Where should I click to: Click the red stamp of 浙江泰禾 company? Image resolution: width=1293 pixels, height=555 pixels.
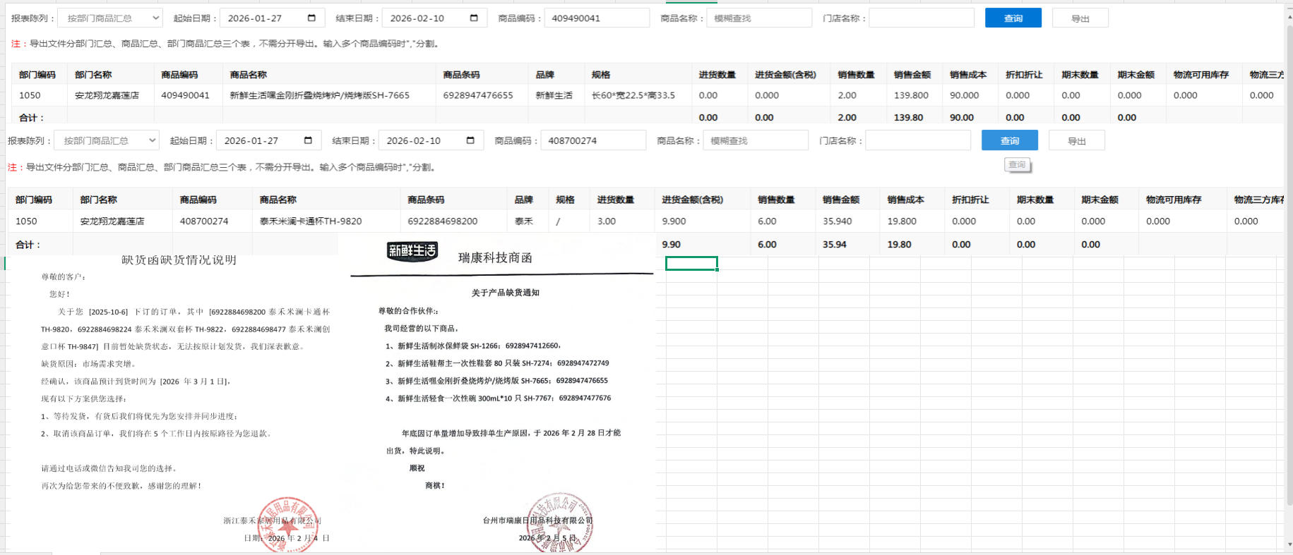[287, 525]
